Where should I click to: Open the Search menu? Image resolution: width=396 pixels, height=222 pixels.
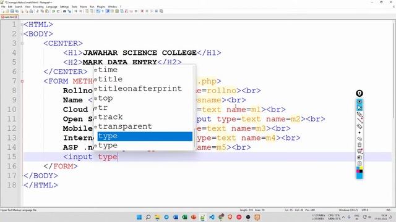click(x=19, y=7)
